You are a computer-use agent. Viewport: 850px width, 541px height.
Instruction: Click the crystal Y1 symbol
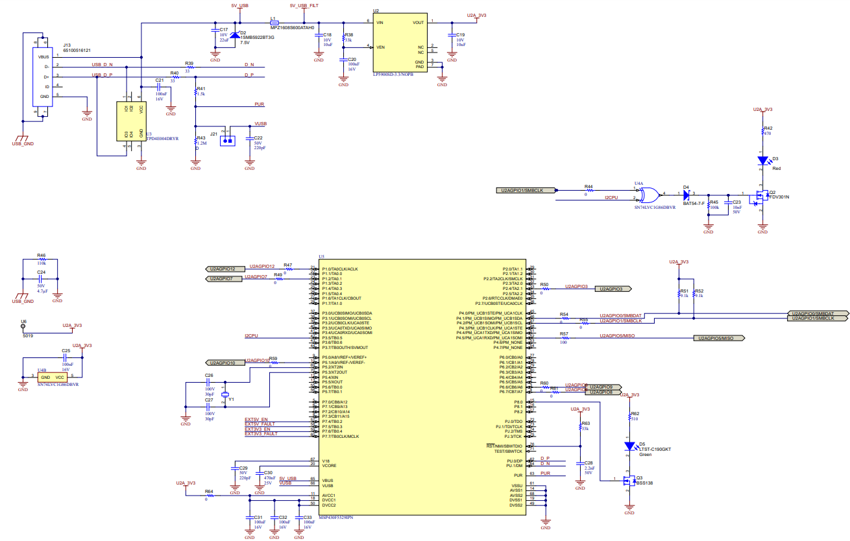click(x=226, y=396)
